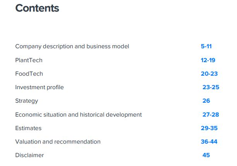Open the Investment profile entry
Screen dimensions: 237x166
[39, 87]
